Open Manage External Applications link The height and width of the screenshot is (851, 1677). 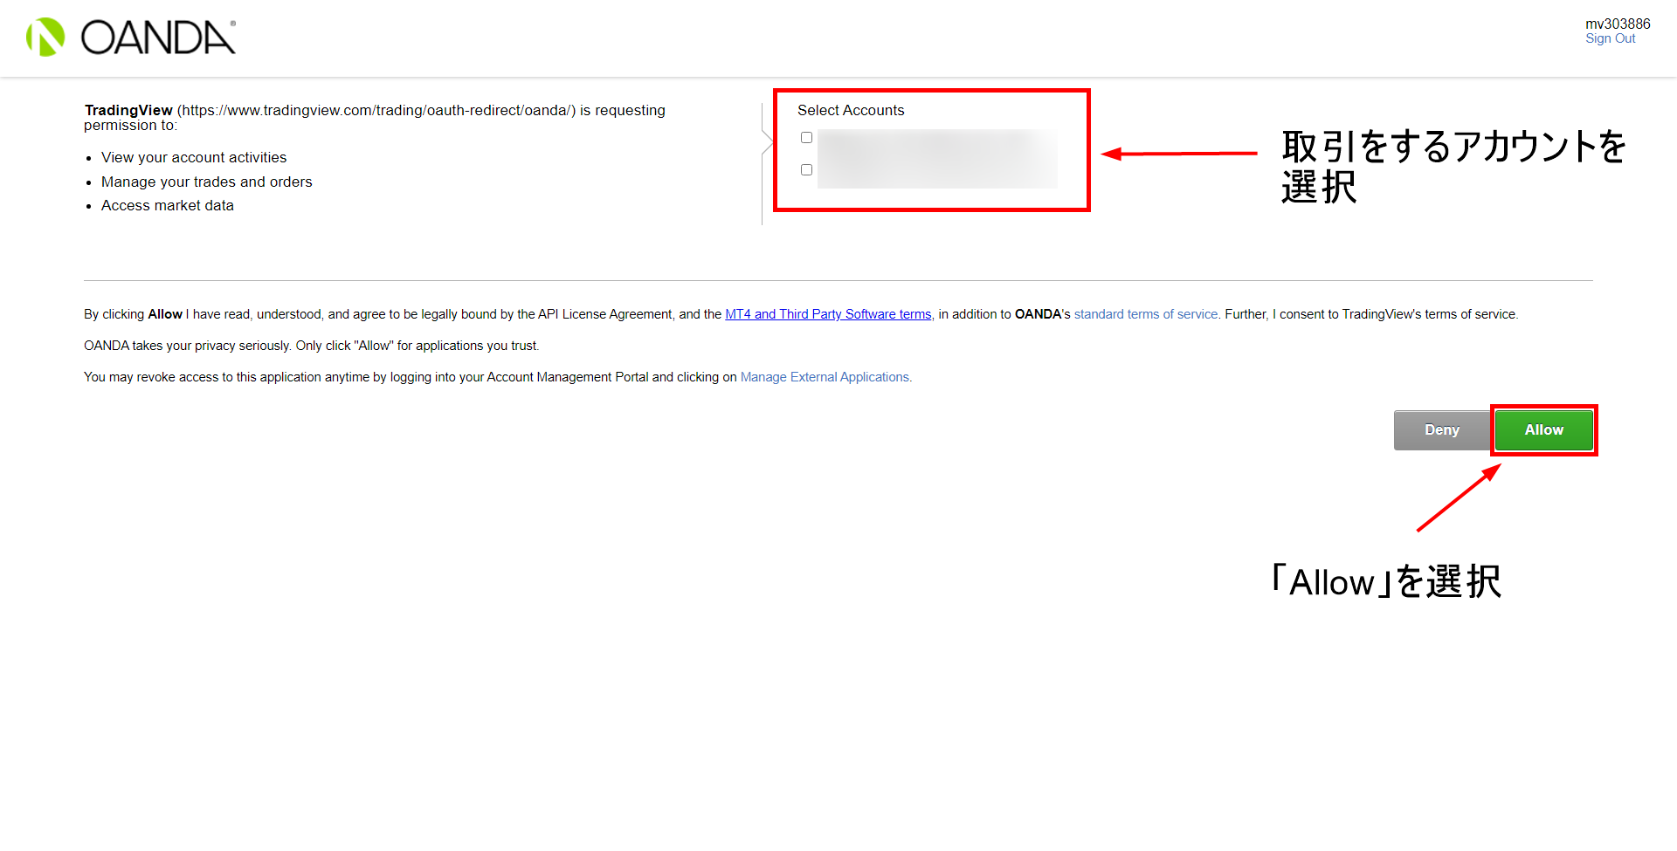pos(825,377)
